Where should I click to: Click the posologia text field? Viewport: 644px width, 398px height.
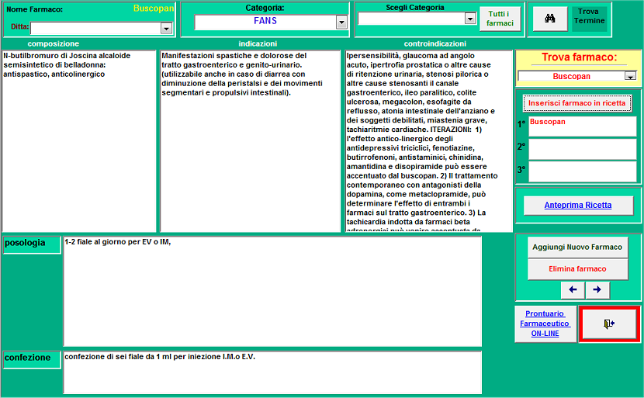272,291
